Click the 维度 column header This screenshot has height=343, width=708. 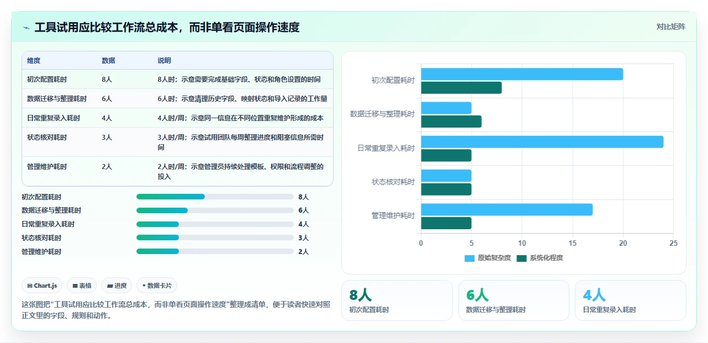pyautogui.click(x=34, y=61)
